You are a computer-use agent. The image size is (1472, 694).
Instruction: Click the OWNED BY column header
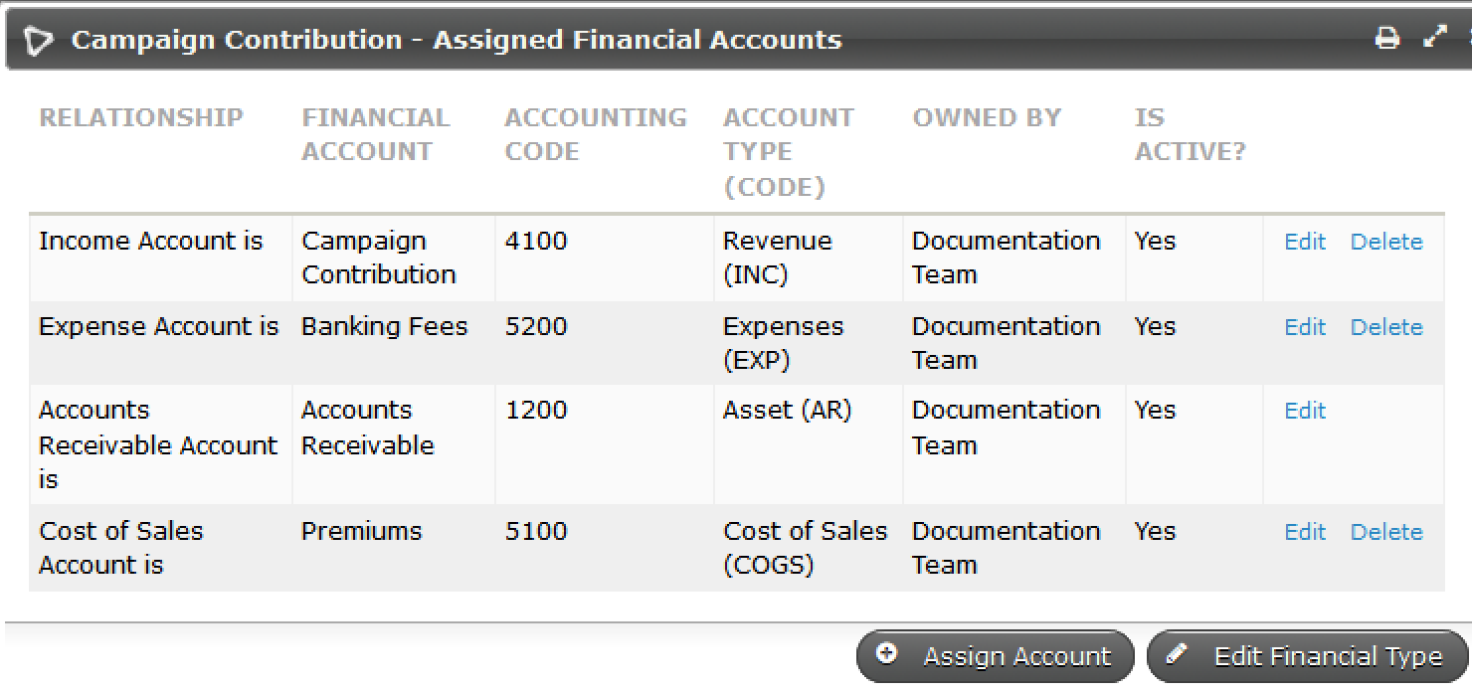pos(986,117)
